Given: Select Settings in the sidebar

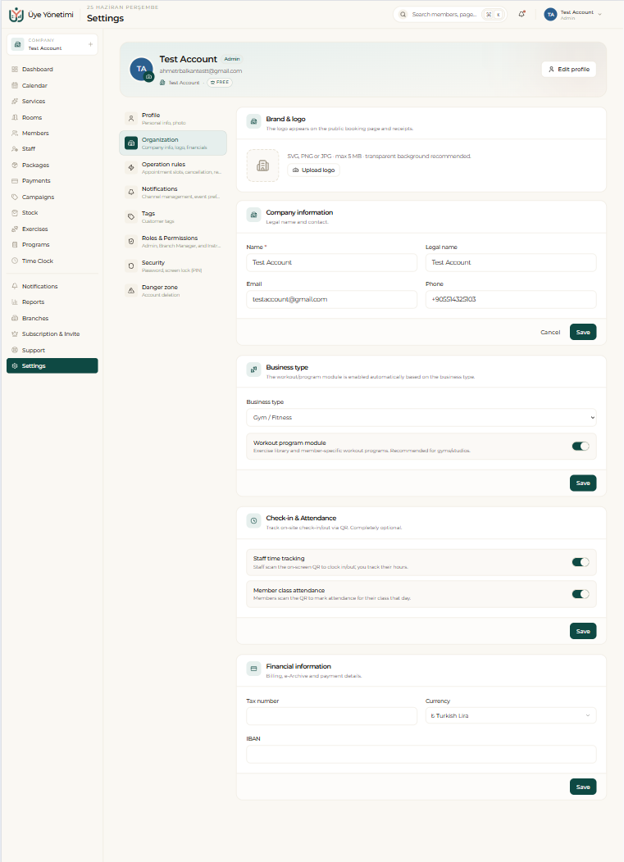Looking at the screenshot, I should (52, 365).
